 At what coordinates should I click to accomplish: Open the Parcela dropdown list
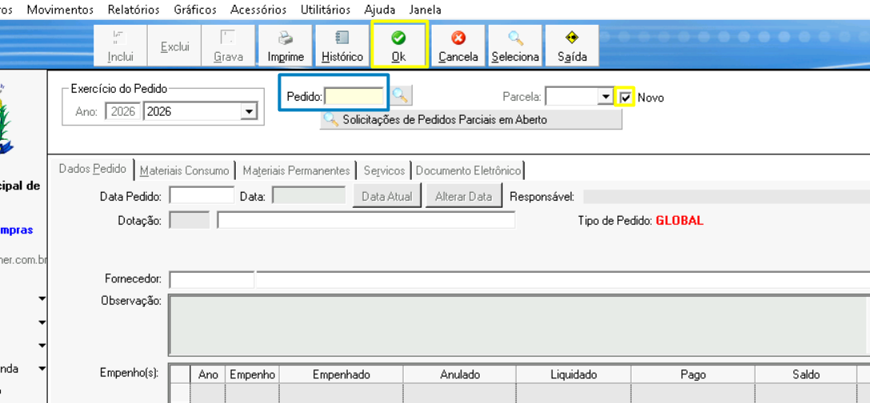pos(605,97)
